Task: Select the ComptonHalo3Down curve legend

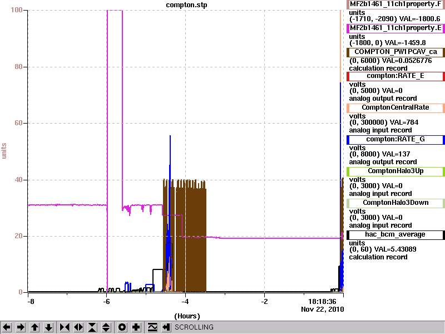Action: [395, 203]
